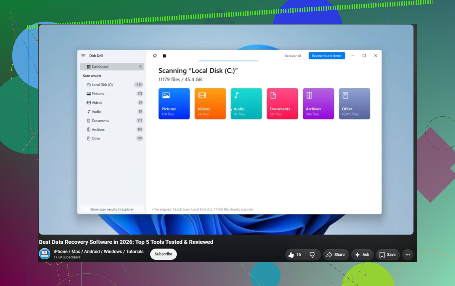The image size is (455, 286).
Task: Click Show scan results in Explorer
Action: (x=112, y=209)
